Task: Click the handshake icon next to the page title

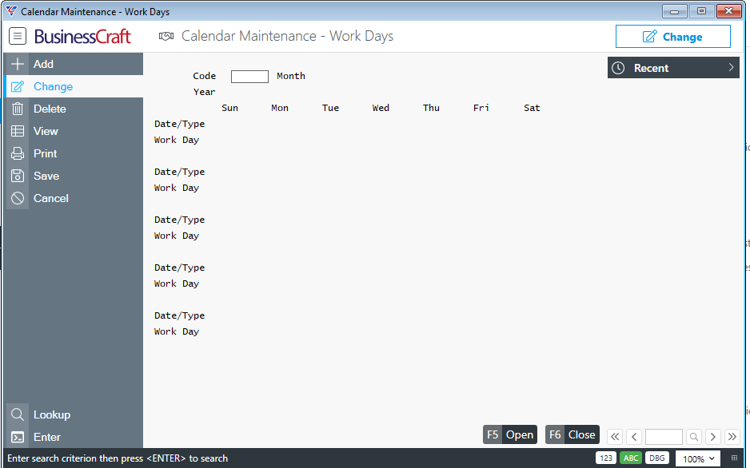Action: tap(166, 36)
